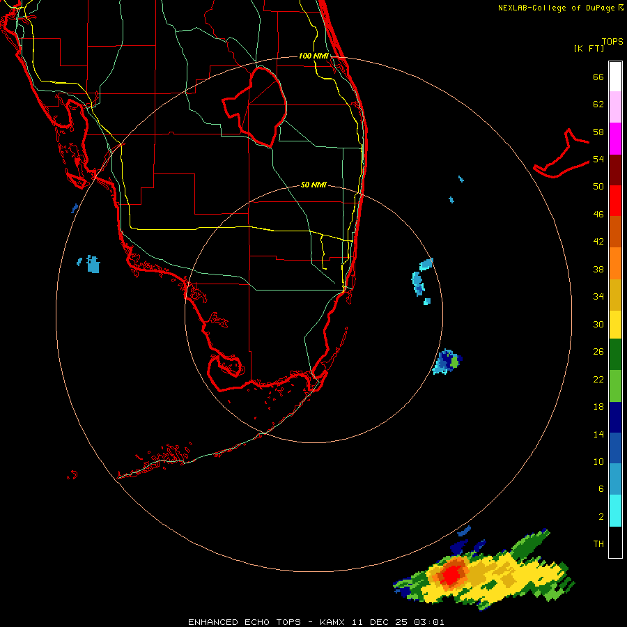Click the yellow legend swatch
627x627 pixels.
tap(615, 325)
